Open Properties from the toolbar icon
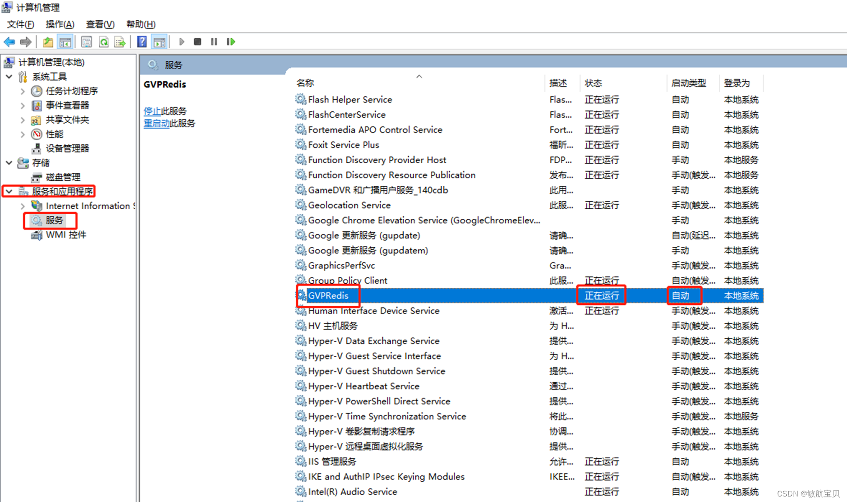 (x=86, y=42)
